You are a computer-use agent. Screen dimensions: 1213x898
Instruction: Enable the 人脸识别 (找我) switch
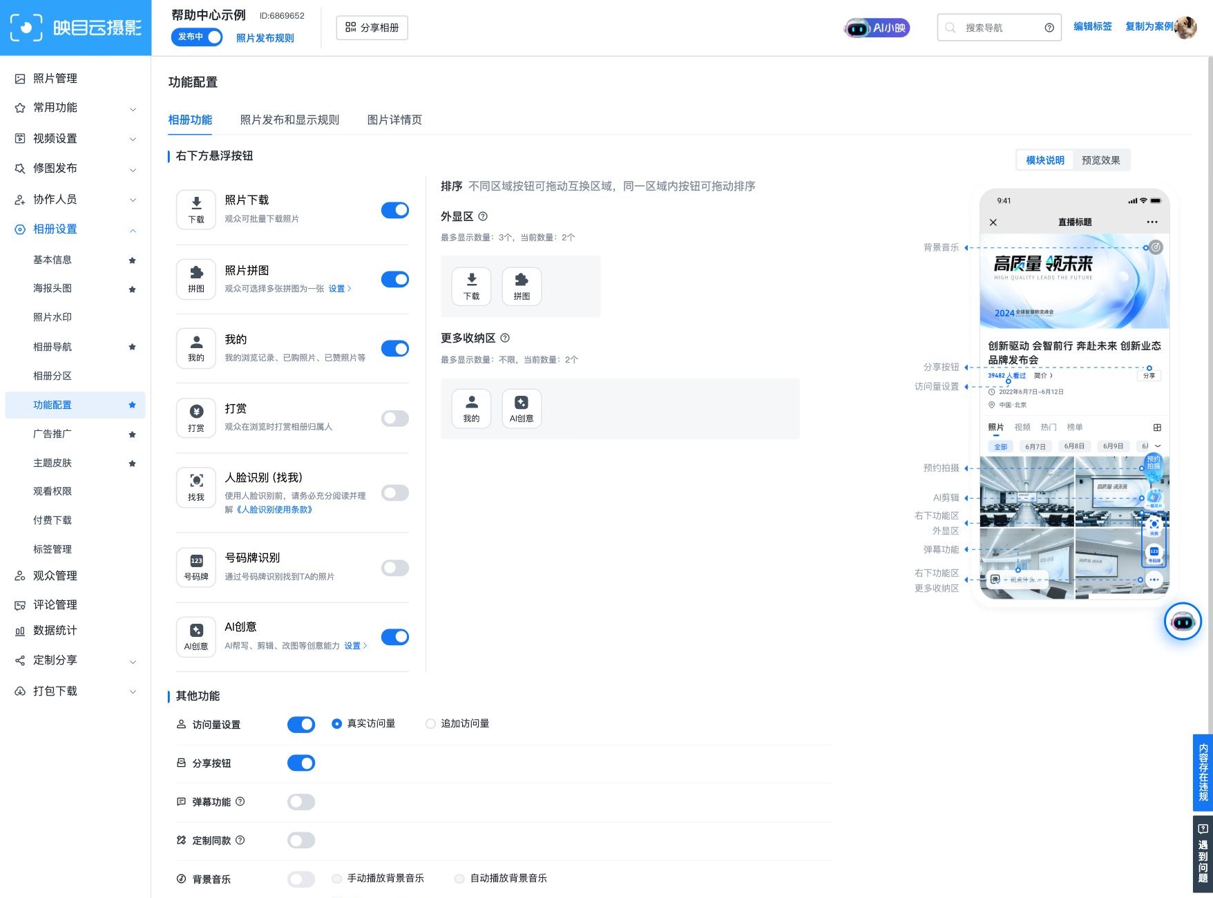click(x=395, y=493)
